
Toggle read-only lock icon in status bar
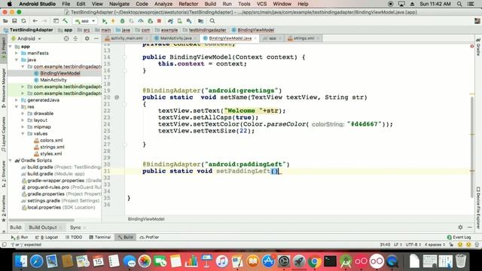coord(451,245)
